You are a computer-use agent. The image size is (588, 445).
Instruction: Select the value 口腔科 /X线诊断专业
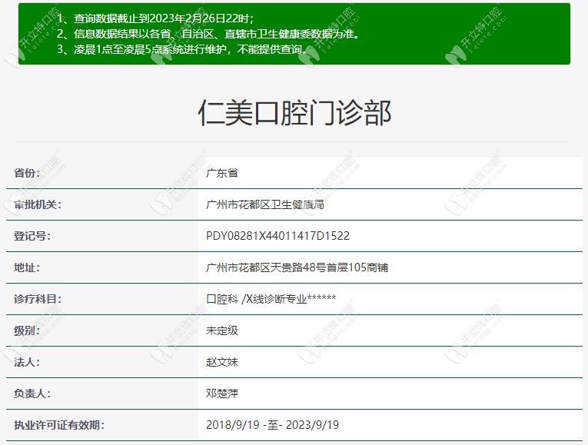tap(271, 299)
